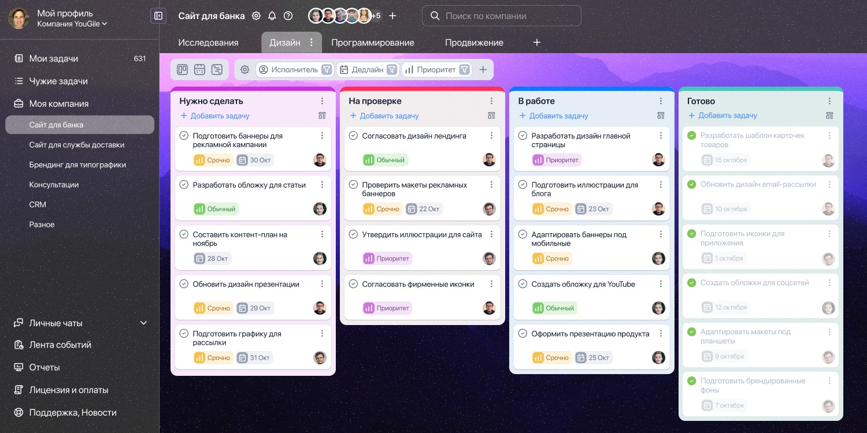Mark Подготовить баннеры для рекламной кампании complete

click(x=184, y=136)
